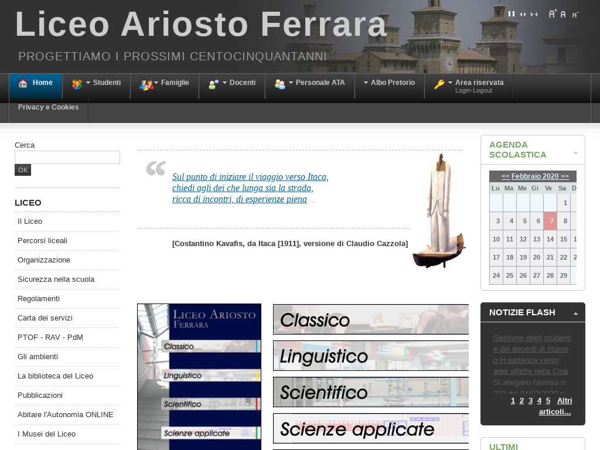Pause the header slideshow
Screen dimensions: 600x450
click(511, 14)
